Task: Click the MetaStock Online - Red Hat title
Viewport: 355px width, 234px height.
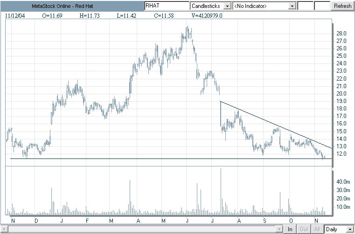Action: pyautogui.click(x=62, y=7)
